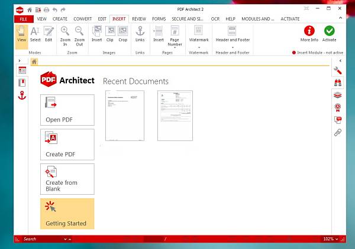Screen dimensions: 355x249
Task: Click the Open PDF button
Action: [67, 109]
